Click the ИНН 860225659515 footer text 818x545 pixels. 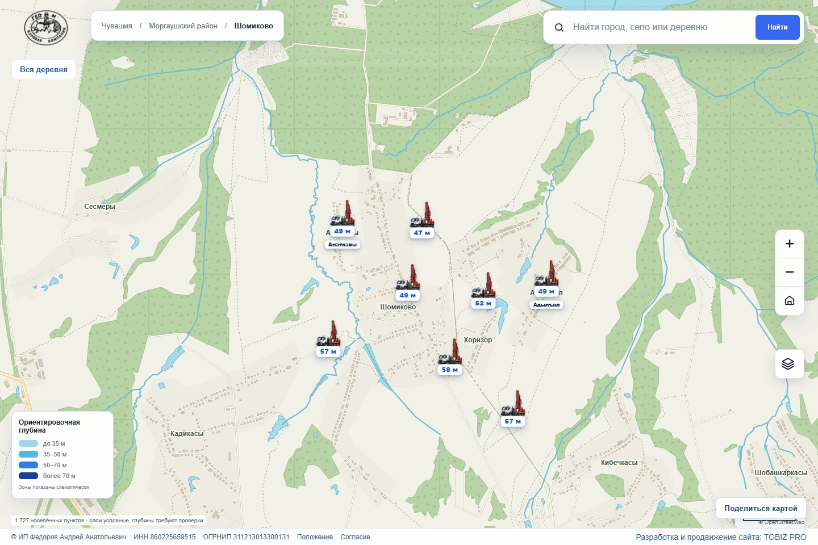[165, 537]
